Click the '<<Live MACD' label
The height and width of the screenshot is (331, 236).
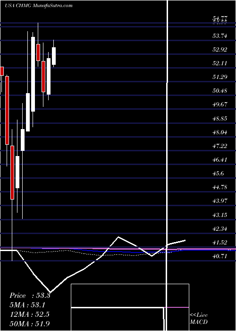tap(199, 319)
